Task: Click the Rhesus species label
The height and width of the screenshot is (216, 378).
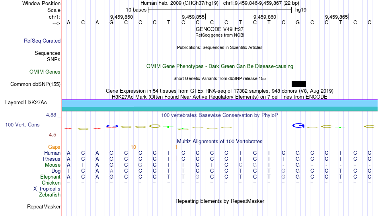Action: (52, 159)
